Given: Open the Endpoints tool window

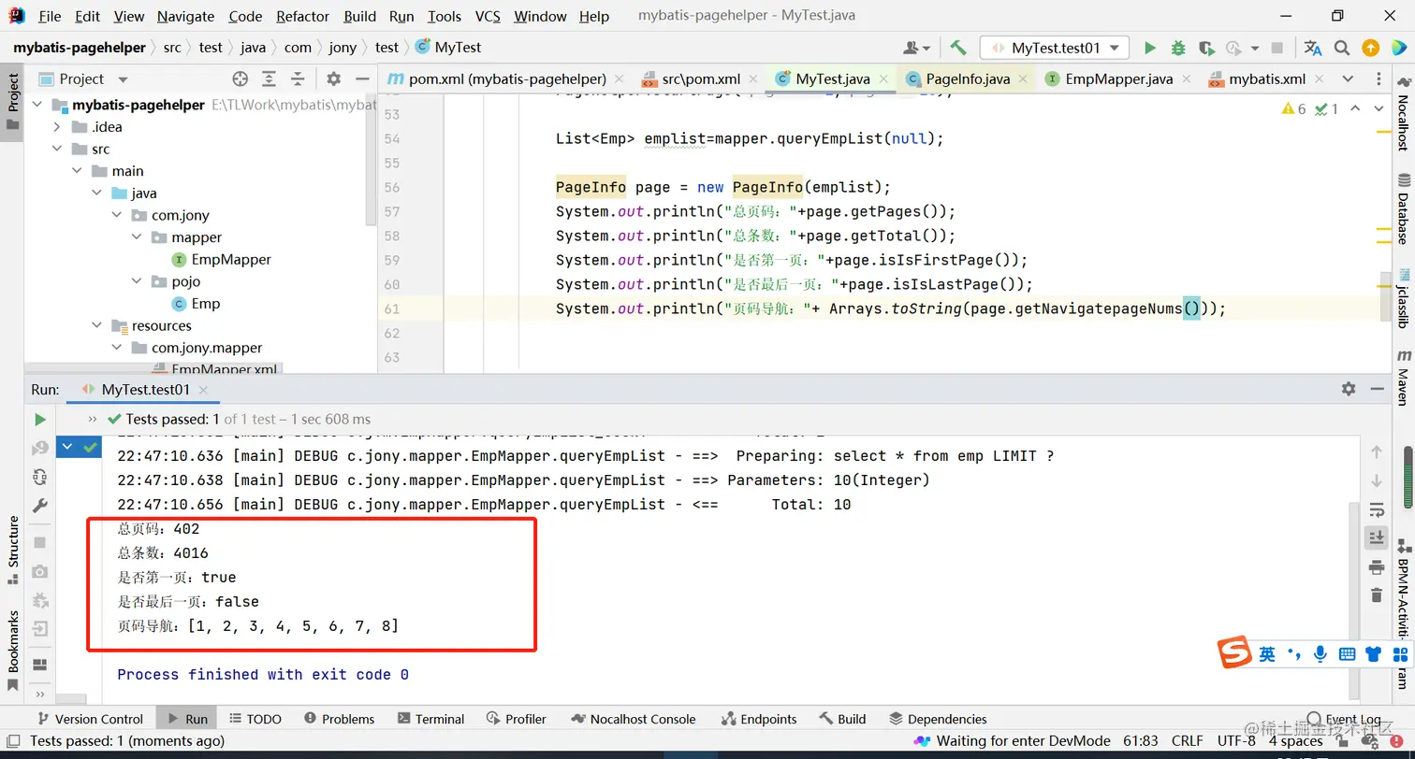Looking at the screenshot, I should click(759, 719).
